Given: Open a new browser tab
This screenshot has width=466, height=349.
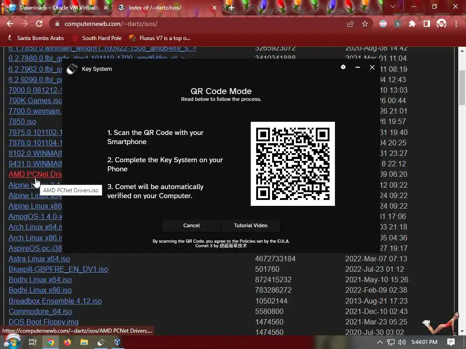Looking at the screenshot, I should [x=232, y=8].
